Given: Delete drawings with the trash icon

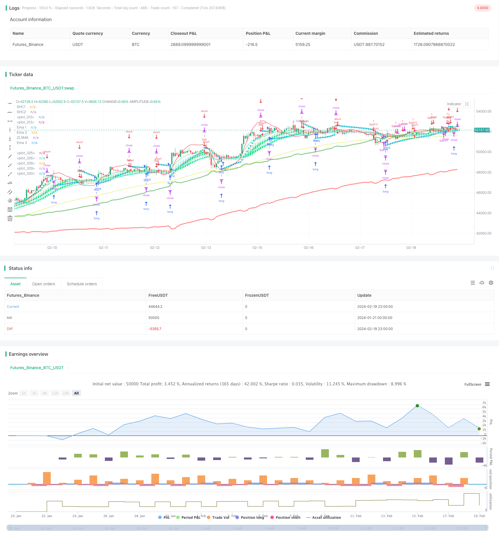Looking at the screenshot, I should [10, 218].
